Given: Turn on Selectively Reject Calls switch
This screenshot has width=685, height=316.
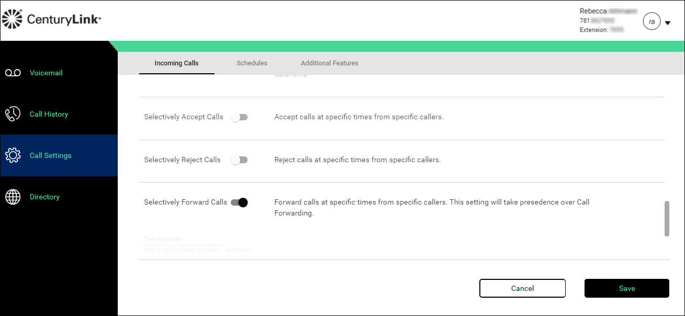Looking at the screenshot, I should 239,160.
